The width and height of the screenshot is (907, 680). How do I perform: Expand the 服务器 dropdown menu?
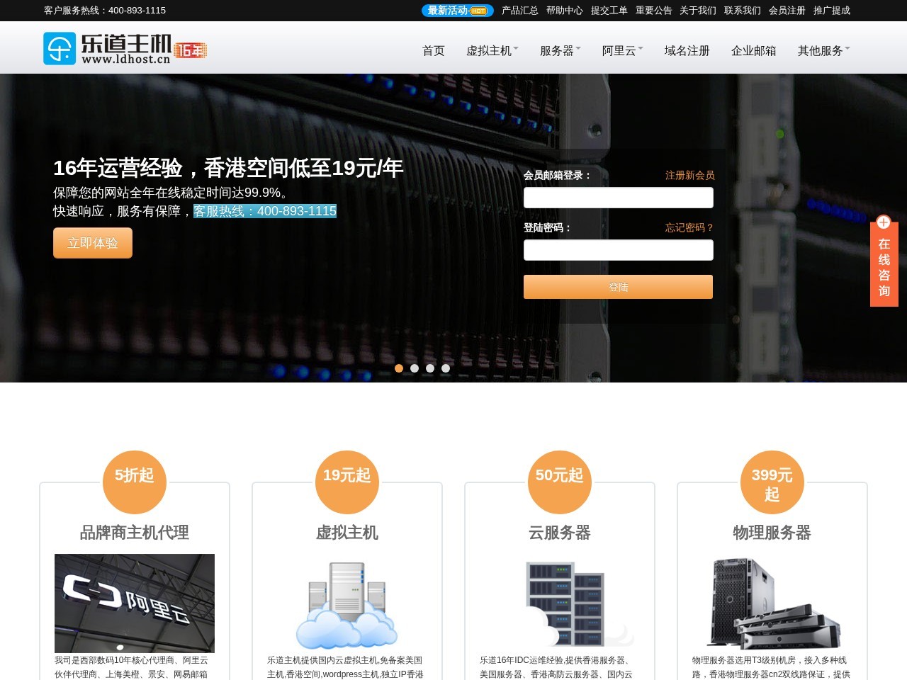[x=560, y=51]
